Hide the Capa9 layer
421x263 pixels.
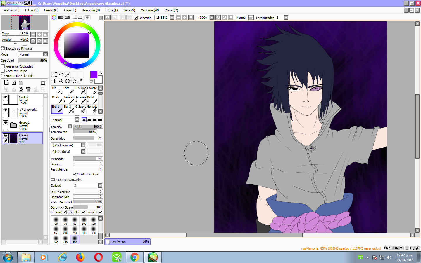(5, 97)
